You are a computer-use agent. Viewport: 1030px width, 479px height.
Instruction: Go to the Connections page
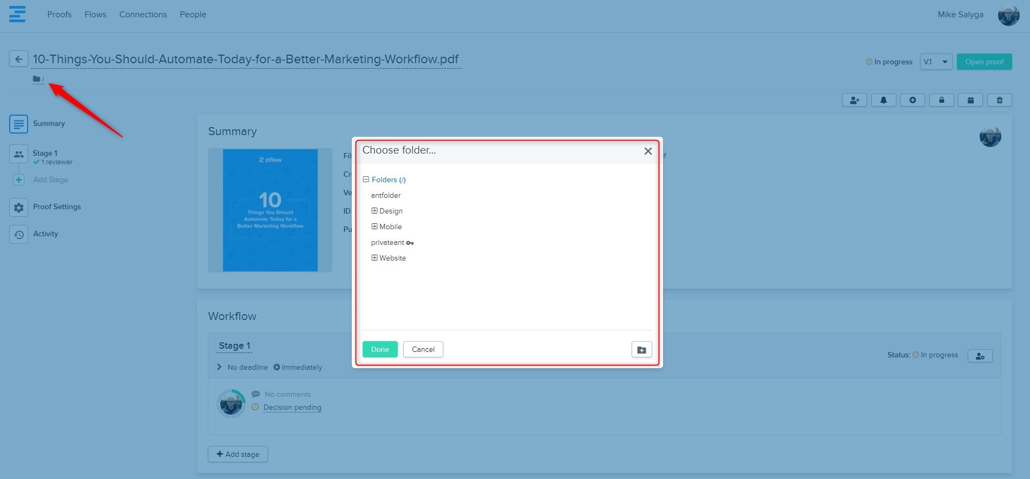pyautogui.click(x=143, y=15)
